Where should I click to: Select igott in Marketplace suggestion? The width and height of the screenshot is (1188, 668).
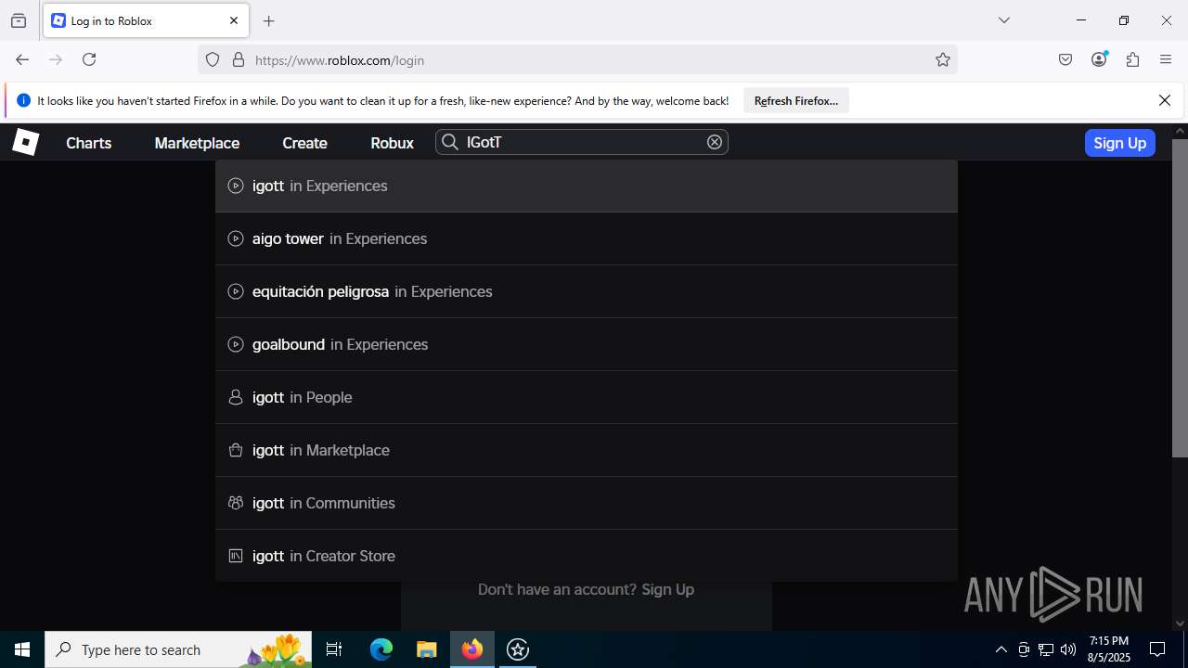point(587,450)
